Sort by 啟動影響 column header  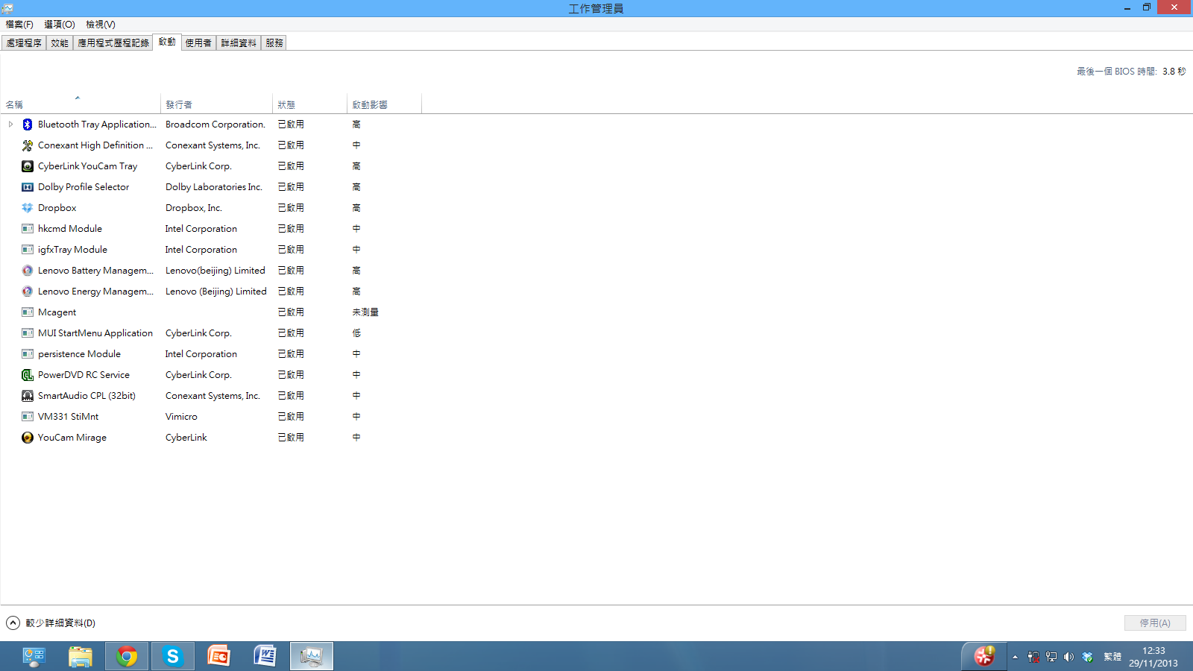(384, 104)
